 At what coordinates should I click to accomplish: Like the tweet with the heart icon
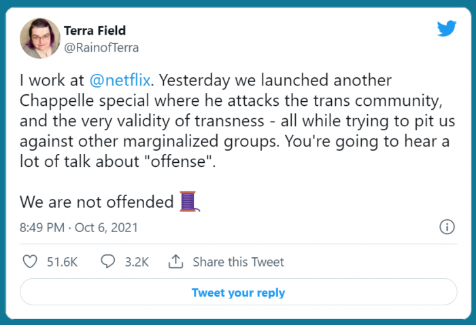point(30,262)
